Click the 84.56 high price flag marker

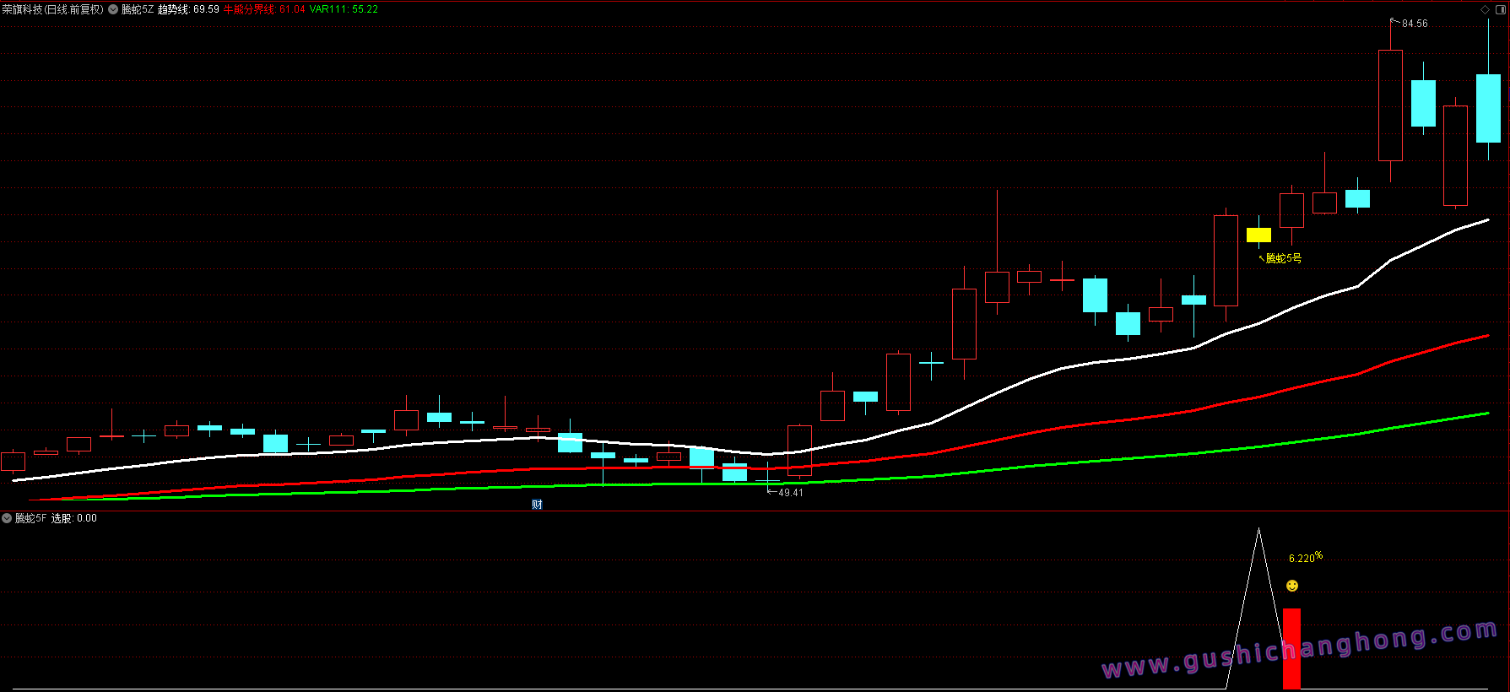[1412, 24]
